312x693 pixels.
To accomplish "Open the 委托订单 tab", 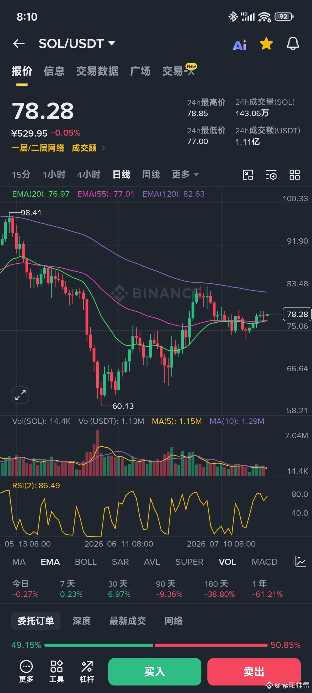I will tap(36, 621).
